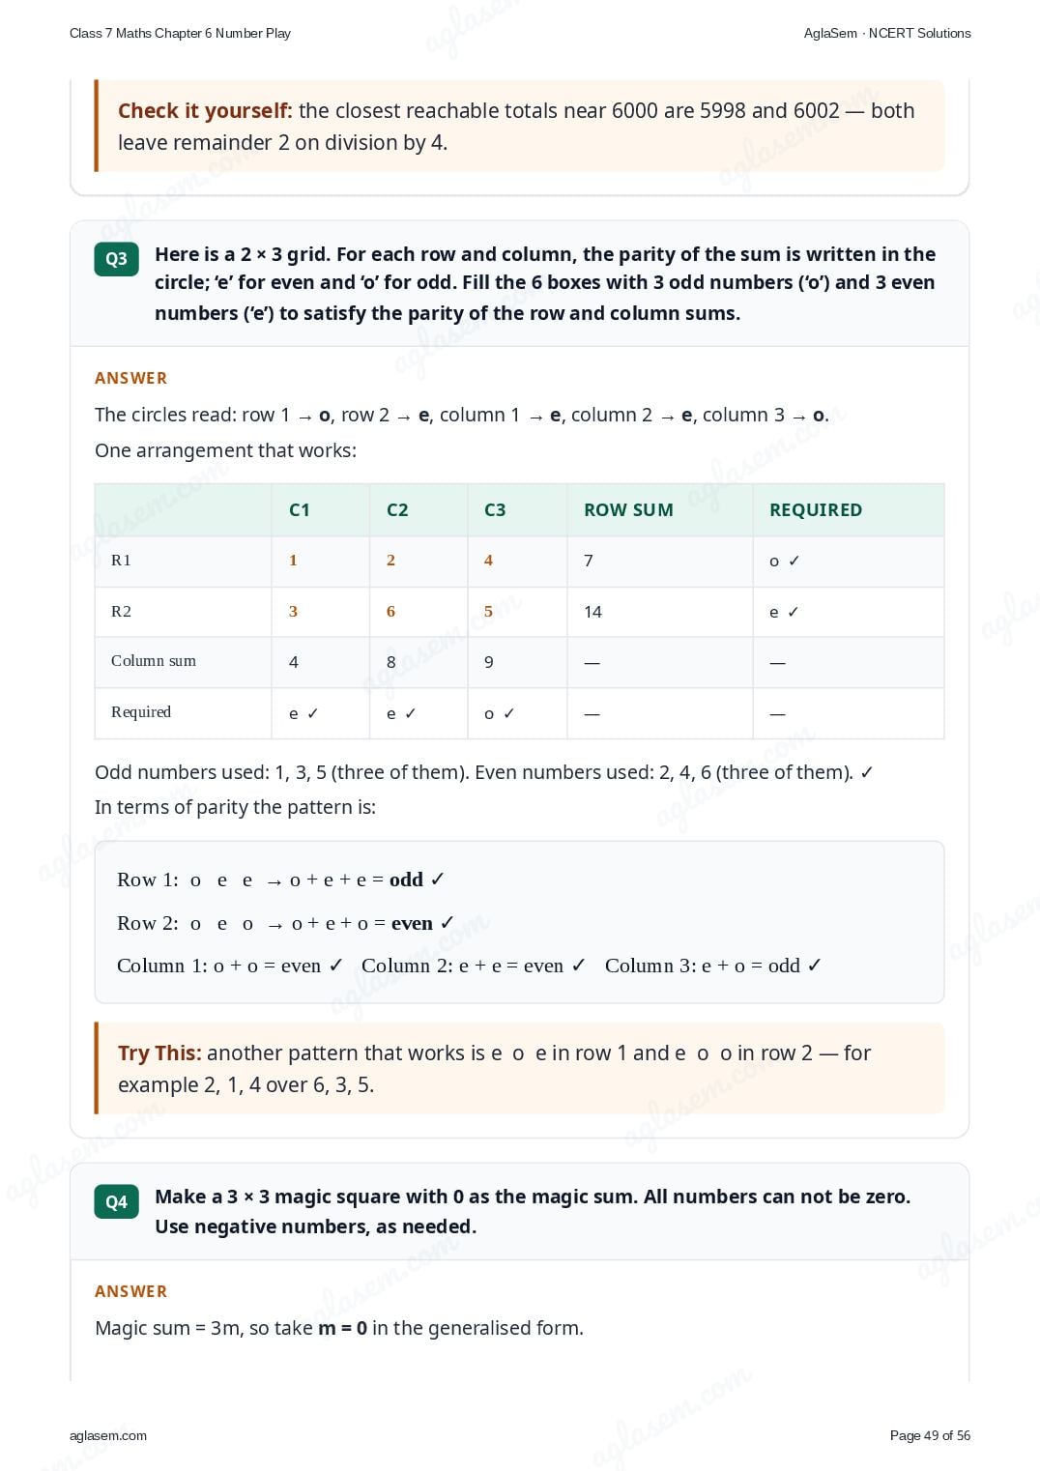Click the Q3 ANSWER label
Viewport: 1040px width, 1471px height.
(130, 378)
